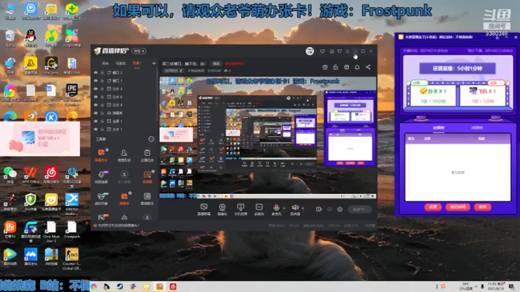Start recording via the camcorder icon
The height and width of the screenshot is (292, 520).
tap(318, 209)
